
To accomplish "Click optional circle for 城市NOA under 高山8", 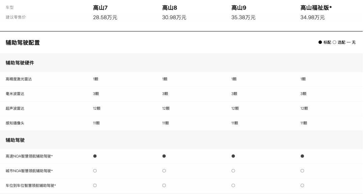I will point(164,171).
